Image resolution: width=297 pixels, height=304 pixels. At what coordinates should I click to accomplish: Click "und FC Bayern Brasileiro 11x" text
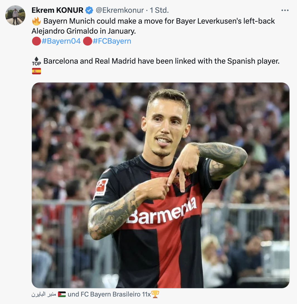(109, 294)
